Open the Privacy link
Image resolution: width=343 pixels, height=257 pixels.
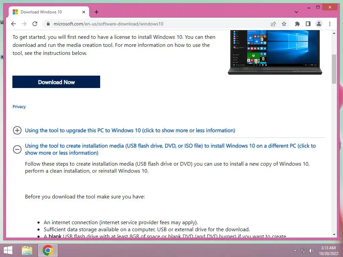pyautogui.click(x=19, y=107)
